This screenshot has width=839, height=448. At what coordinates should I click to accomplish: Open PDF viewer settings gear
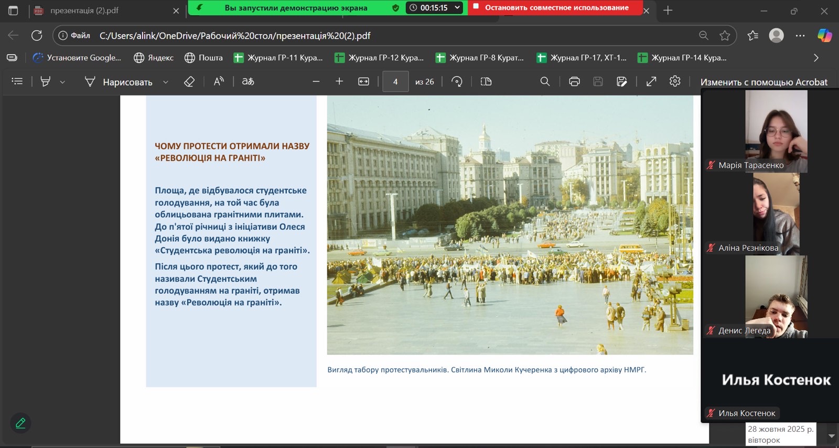675,81
